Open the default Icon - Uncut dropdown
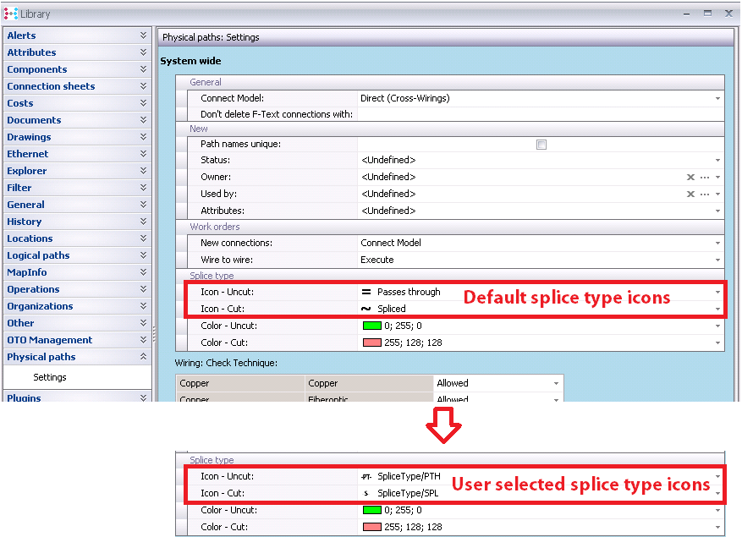742x537 pixels. click(717, 292)
